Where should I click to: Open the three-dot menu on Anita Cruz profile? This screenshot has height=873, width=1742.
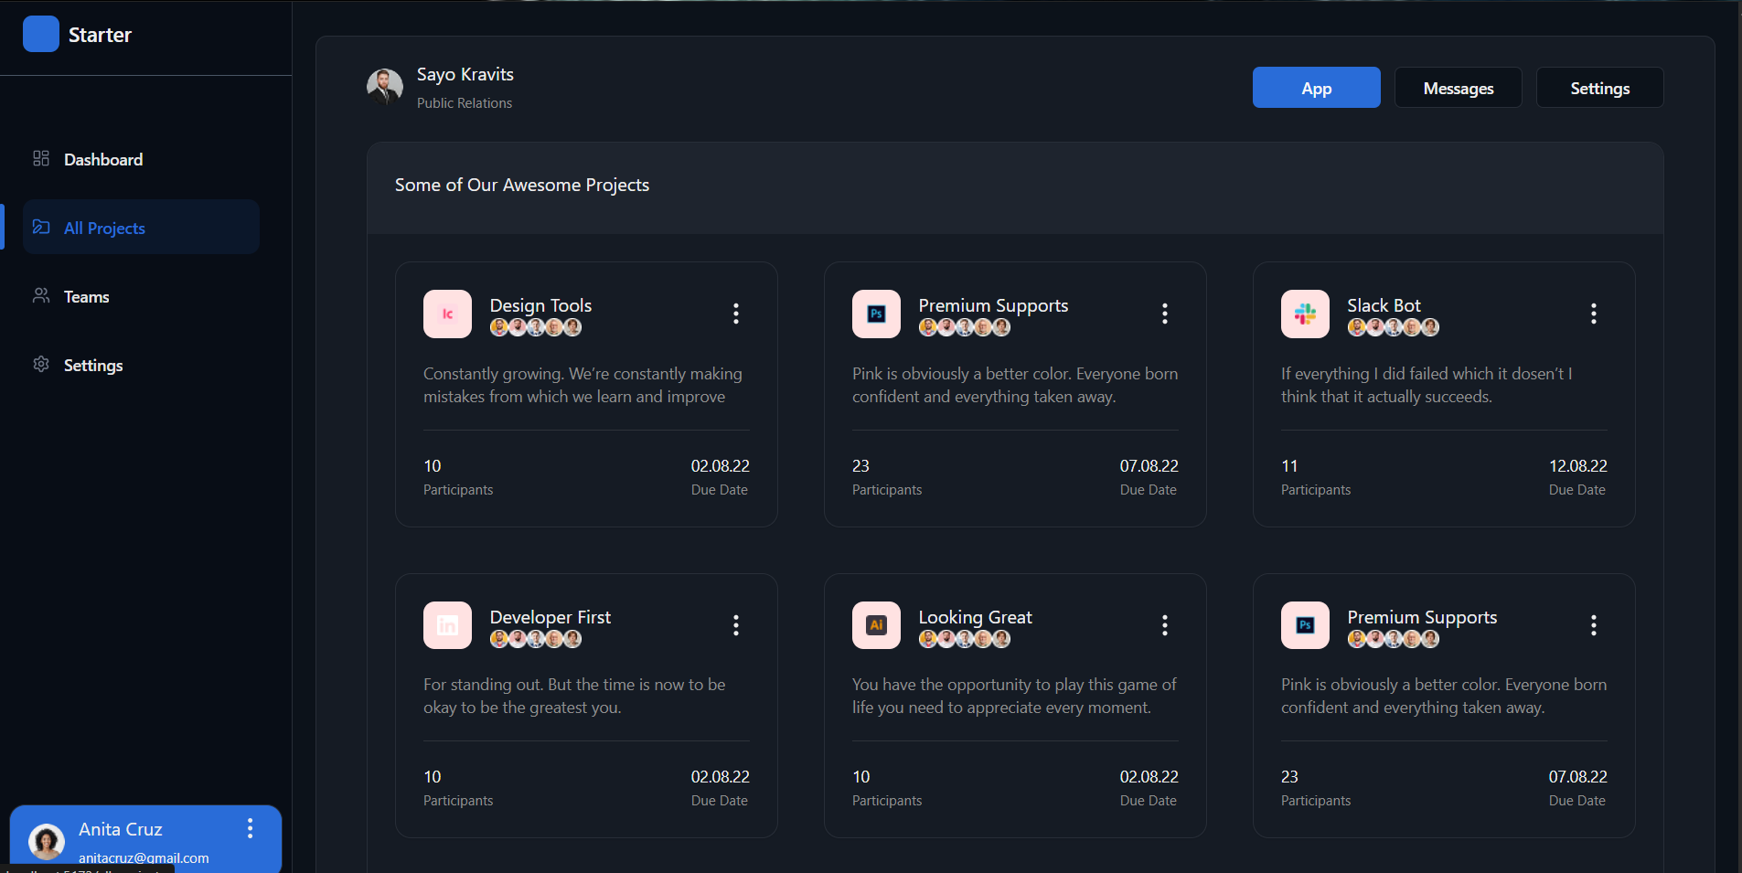[x=249, y=829]
